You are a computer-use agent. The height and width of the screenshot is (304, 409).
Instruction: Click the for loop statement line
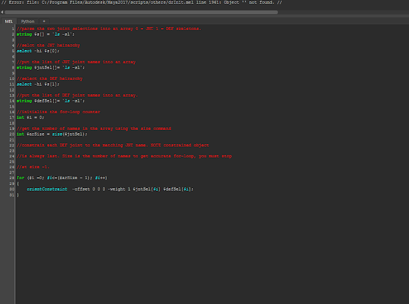(x=62, y=178)
